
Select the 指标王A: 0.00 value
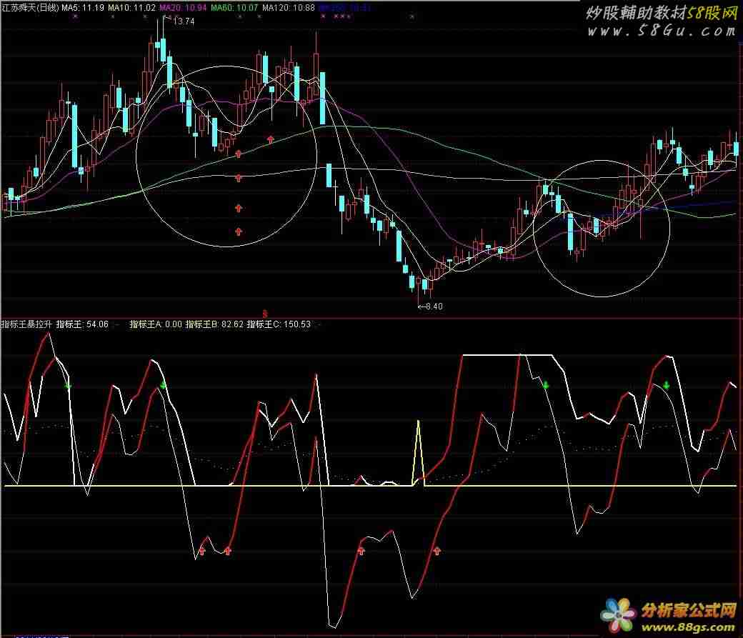point(156,324)
